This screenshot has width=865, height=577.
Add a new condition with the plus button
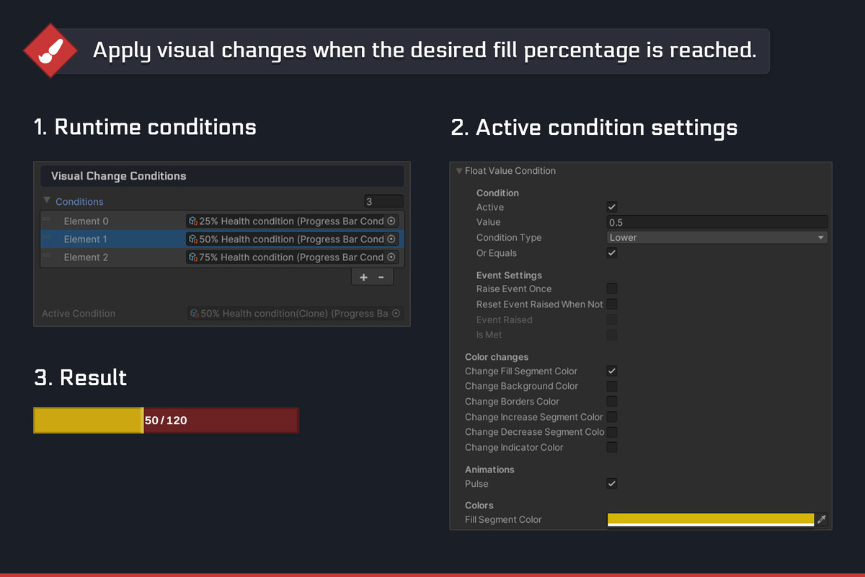(363, 278)
